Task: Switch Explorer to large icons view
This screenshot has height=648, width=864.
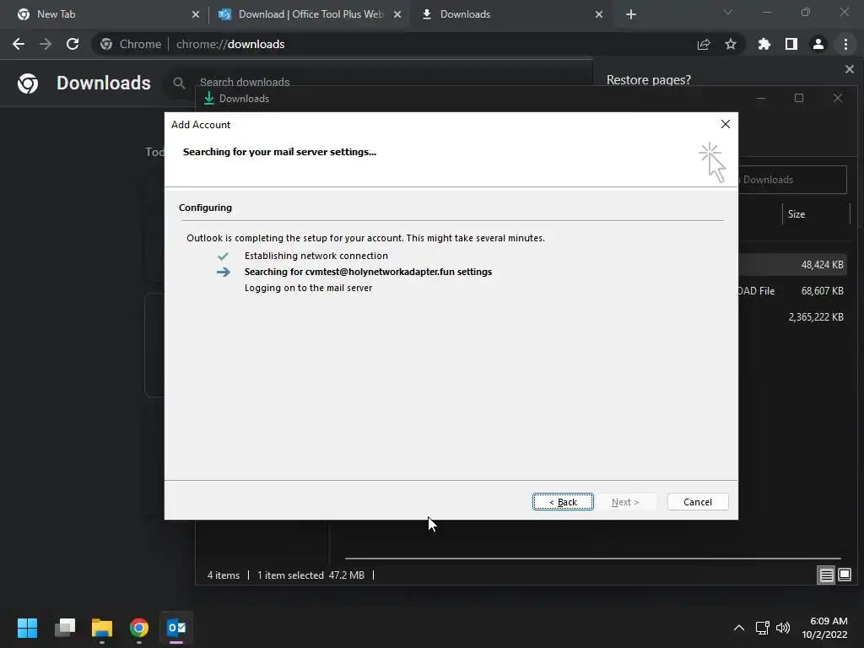Action: (x=844, y=575)
